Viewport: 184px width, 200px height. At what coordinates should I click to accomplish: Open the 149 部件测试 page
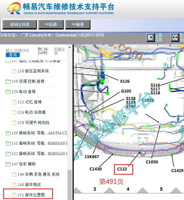pyautogui.click(x=29, y=184)
